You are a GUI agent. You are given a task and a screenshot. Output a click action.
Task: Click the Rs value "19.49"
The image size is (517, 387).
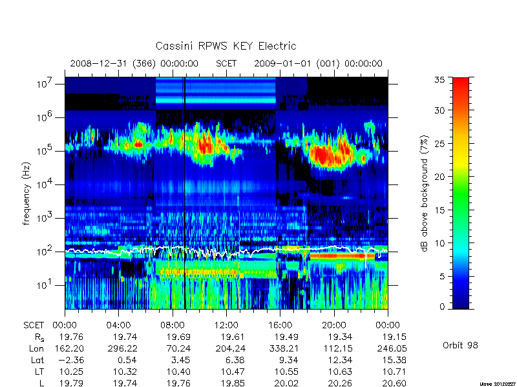(286, 337)
